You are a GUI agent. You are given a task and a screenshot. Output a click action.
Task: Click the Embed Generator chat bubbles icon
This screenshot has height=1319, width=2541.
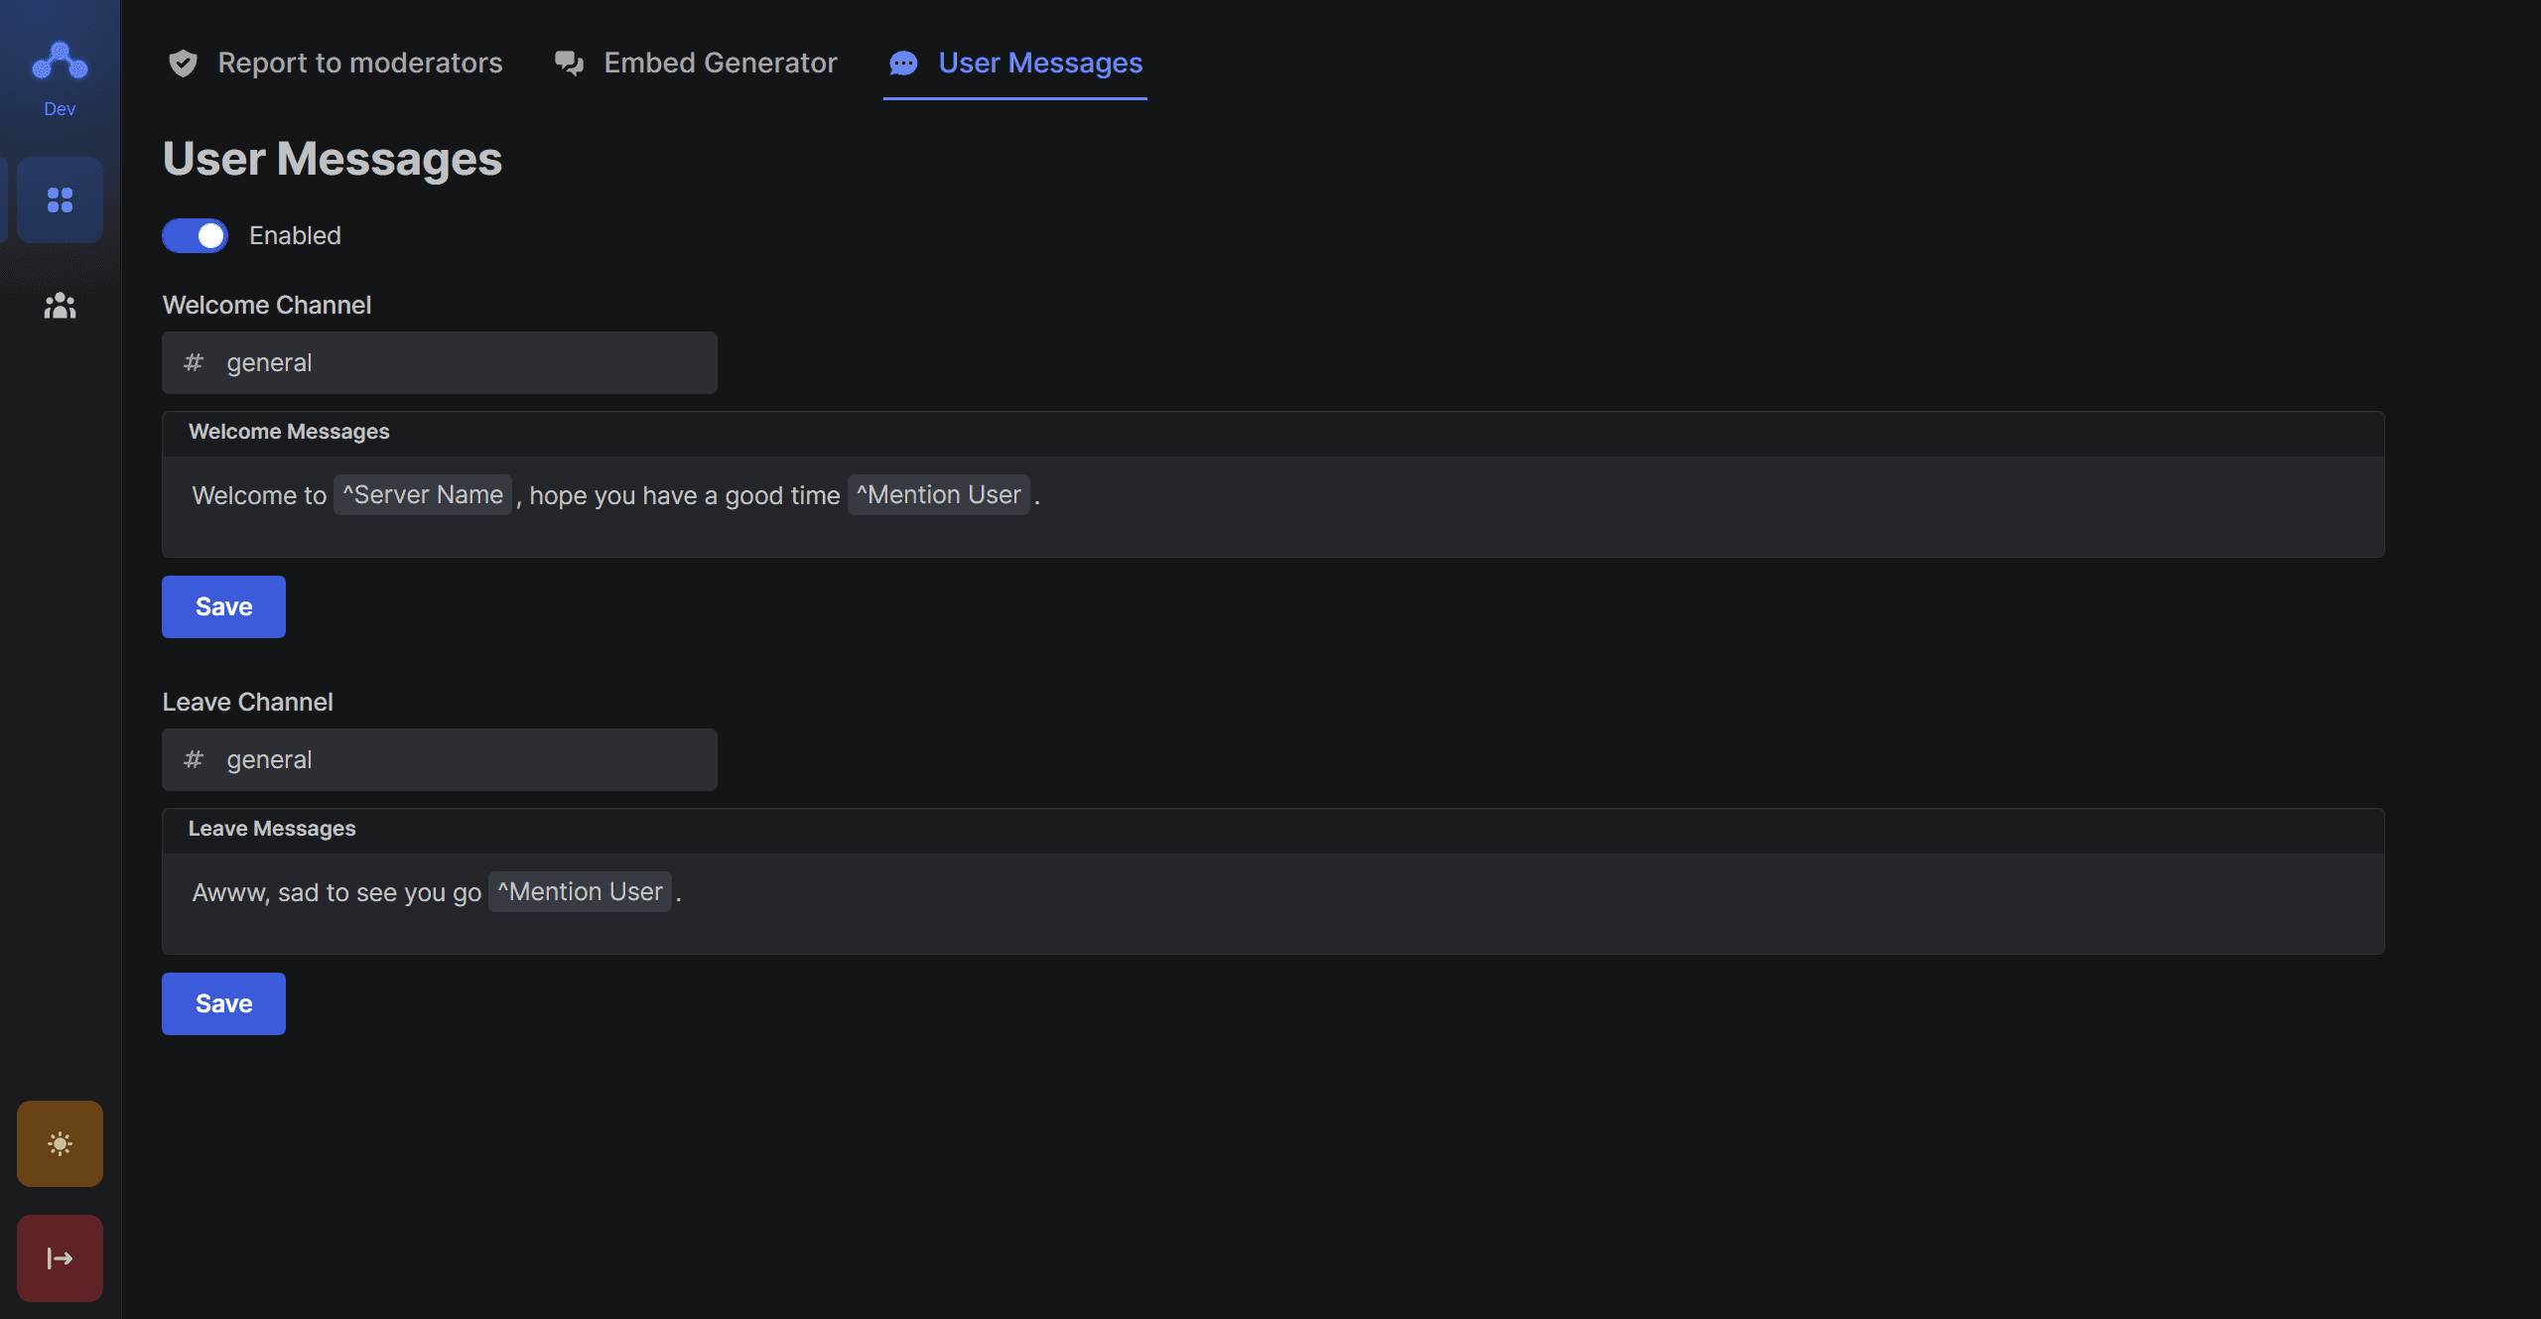click(x=569, y=64)
